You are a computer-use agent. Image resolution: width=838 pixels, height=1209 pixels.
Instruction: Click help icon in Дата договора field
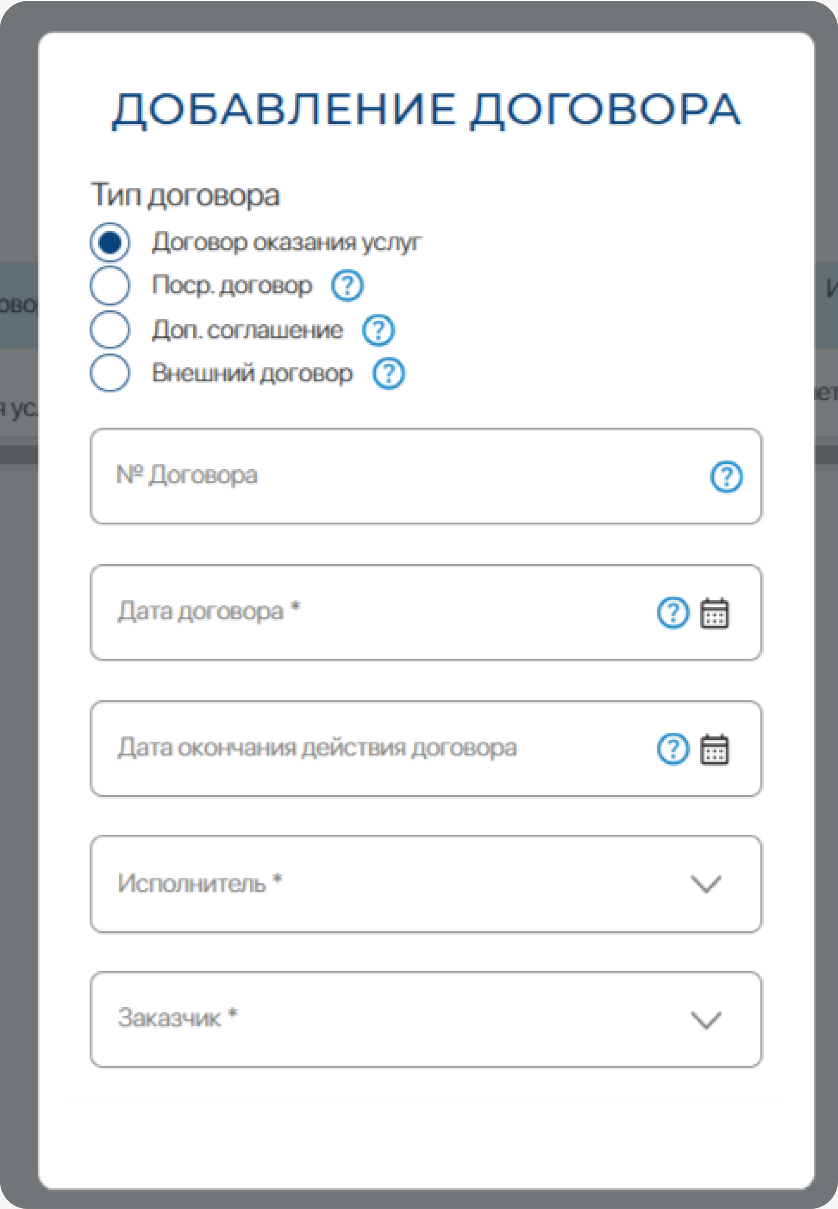[673, 612]
